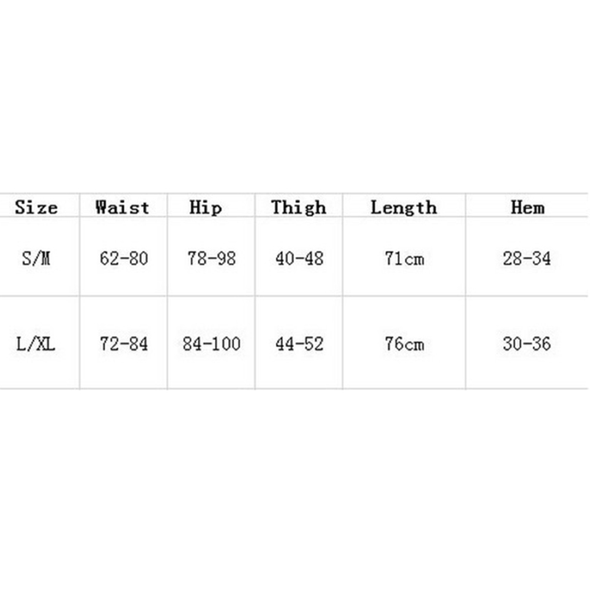This screenshot has height=590, width=590.
Task: Select the 76cm length value
Action: tap(405, 344)
